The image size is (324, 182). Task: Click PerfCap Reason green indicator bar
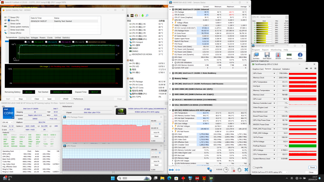[302, 146]
